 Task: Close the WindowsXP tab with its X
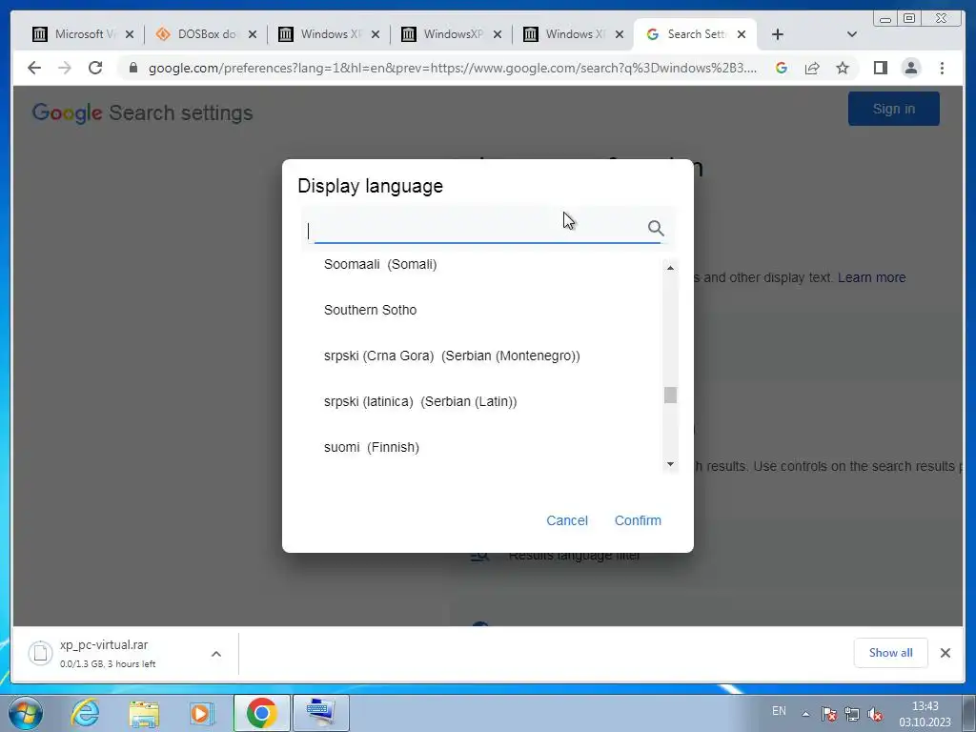pyautogui.click(x=498, y=34)
